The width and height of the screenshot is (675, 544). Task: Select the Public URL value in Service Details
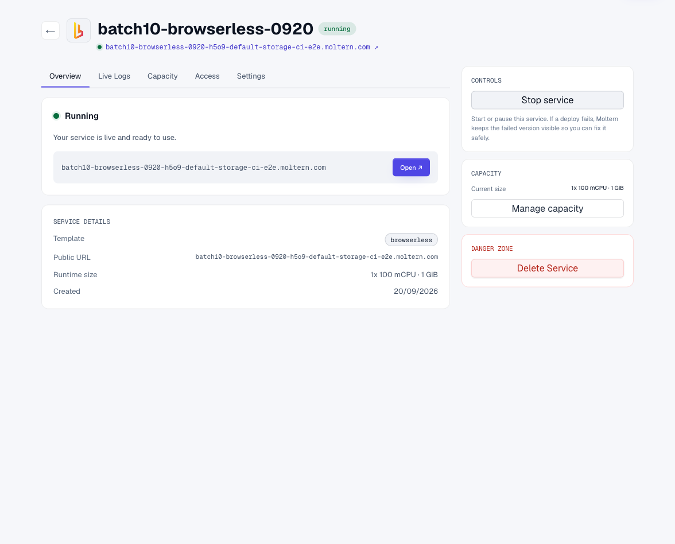[x=316, y=257]
